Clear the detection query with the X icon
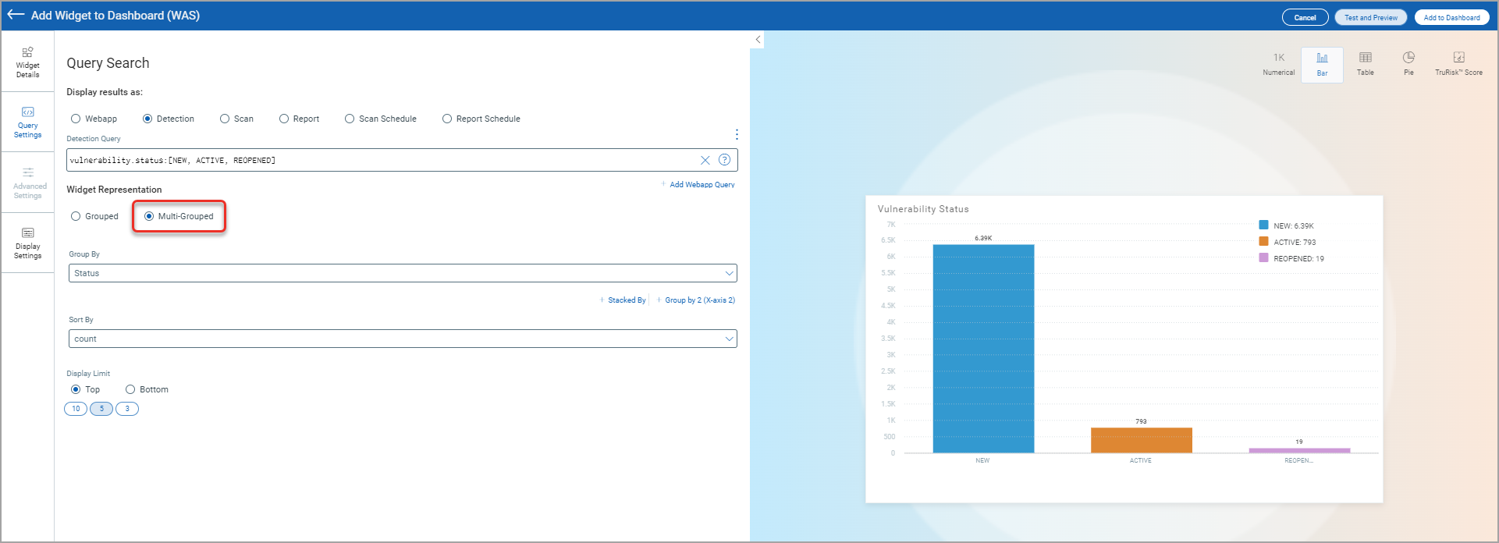Image resolution: width=1499 pixels, height=543 pixels. point(705,160)
